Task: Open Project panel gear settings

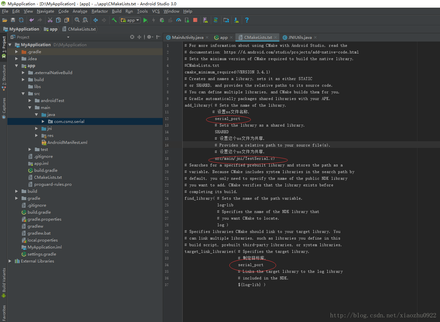Action: [x=150, y=37]
